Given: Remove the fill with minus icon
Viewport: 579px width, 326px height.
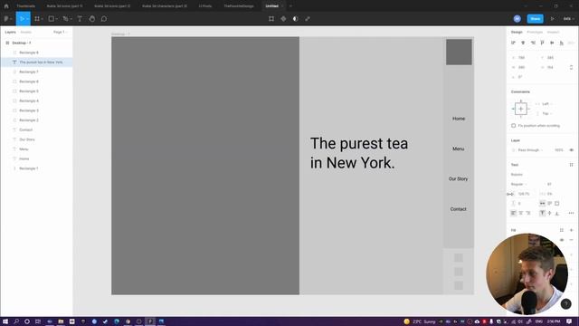Looking at the screenshot, I should point(571,240).
